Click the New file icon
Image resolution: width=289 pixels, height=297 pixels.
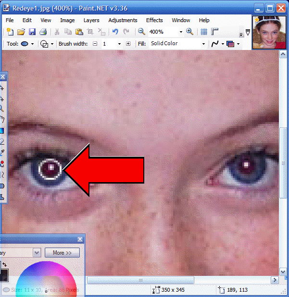click(10, 32)
